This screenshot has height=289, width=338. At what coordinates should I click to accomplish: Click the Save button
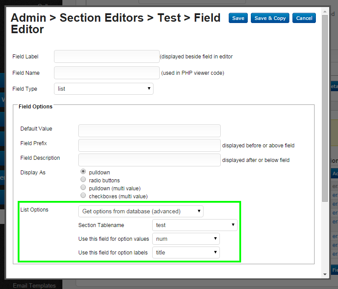[x=238, y=18]
